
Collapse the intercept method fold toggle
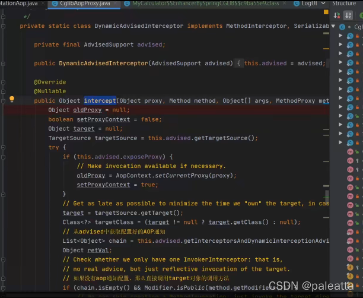coord(3,101)
